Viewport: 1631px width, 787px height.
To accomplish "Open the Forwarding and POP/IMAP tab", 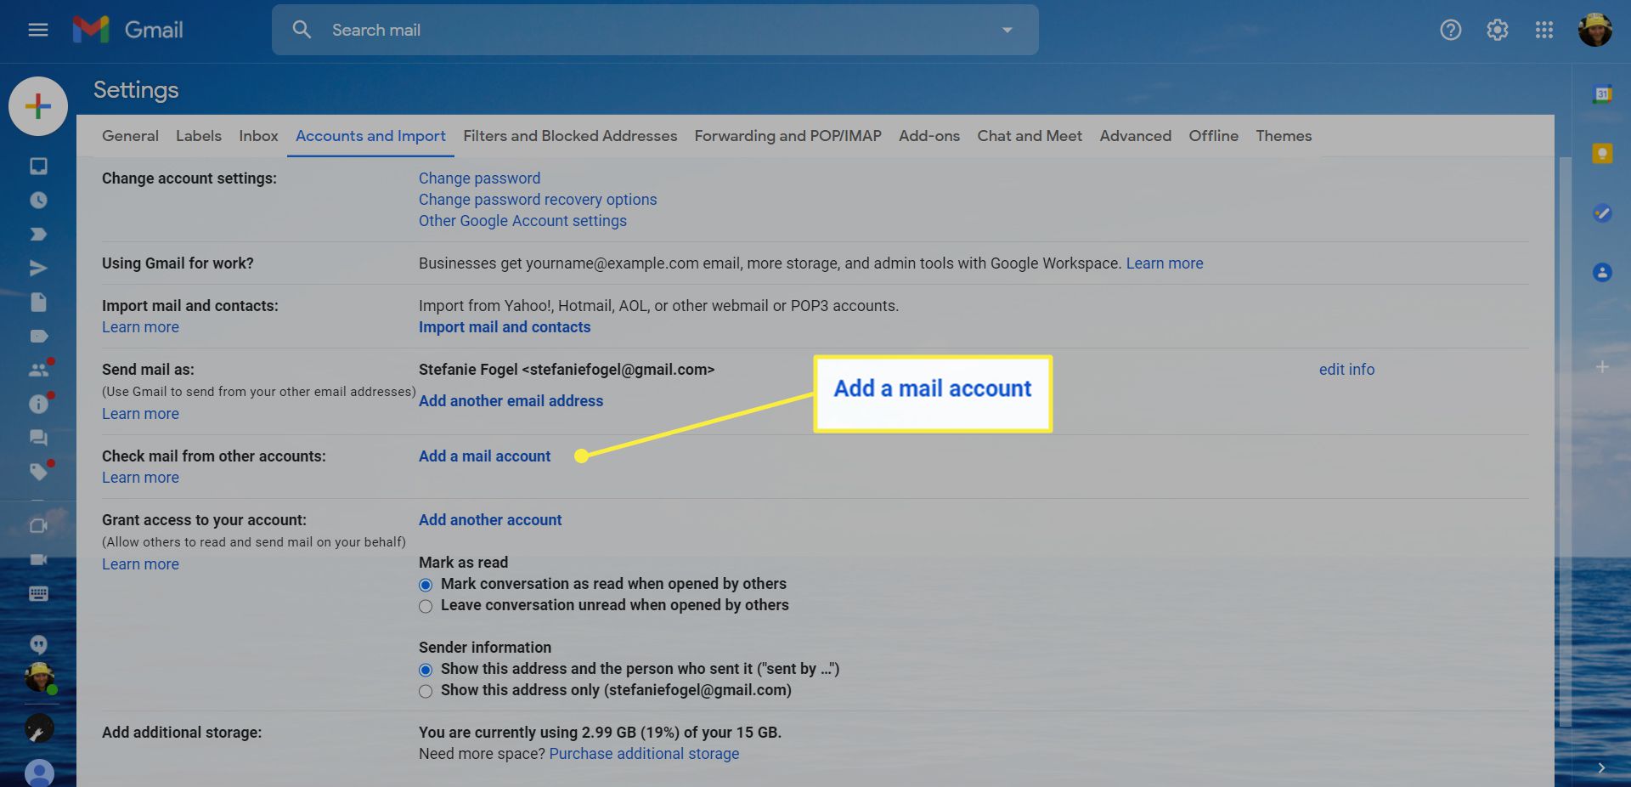I will click(787, 136).
